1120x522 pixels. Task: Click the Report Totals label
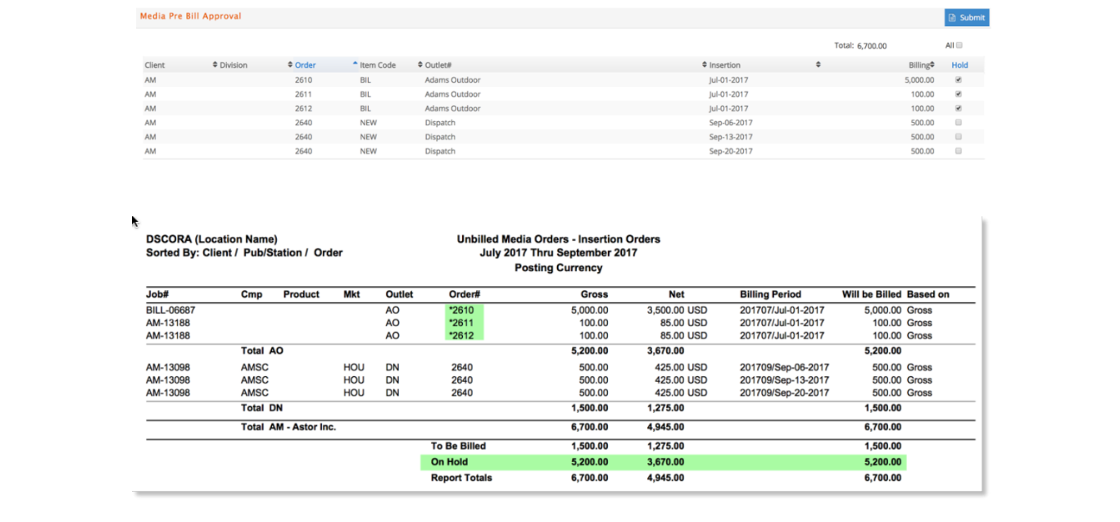(461, 479)
